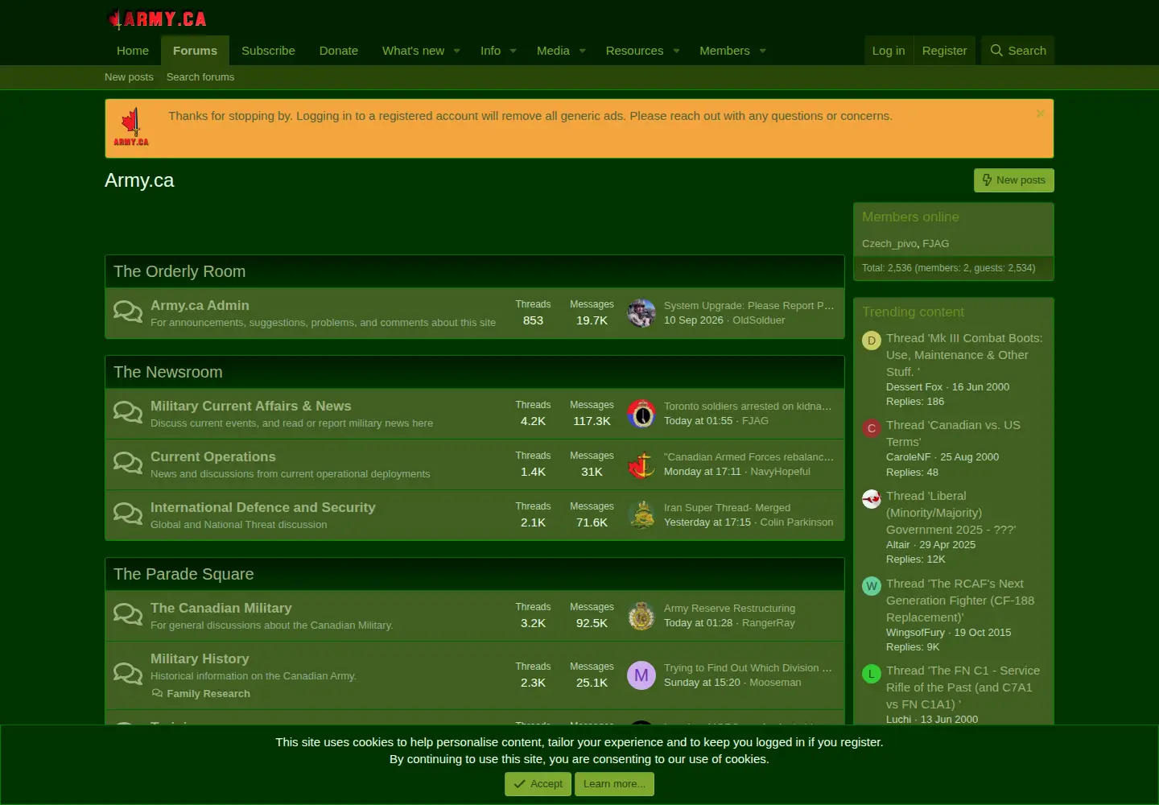
Task: Dismiss the orange notice banner
Action: click(x=1041, y=114)
